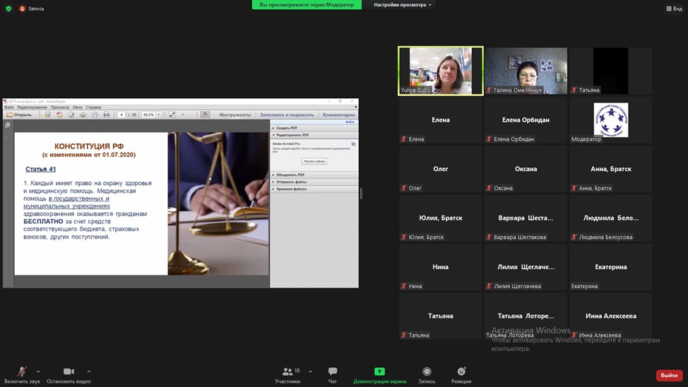Viewport: 688px width, 387px height.
Task: Click the zoom percentage field showing 66,5%
Action: click(148, 114)
